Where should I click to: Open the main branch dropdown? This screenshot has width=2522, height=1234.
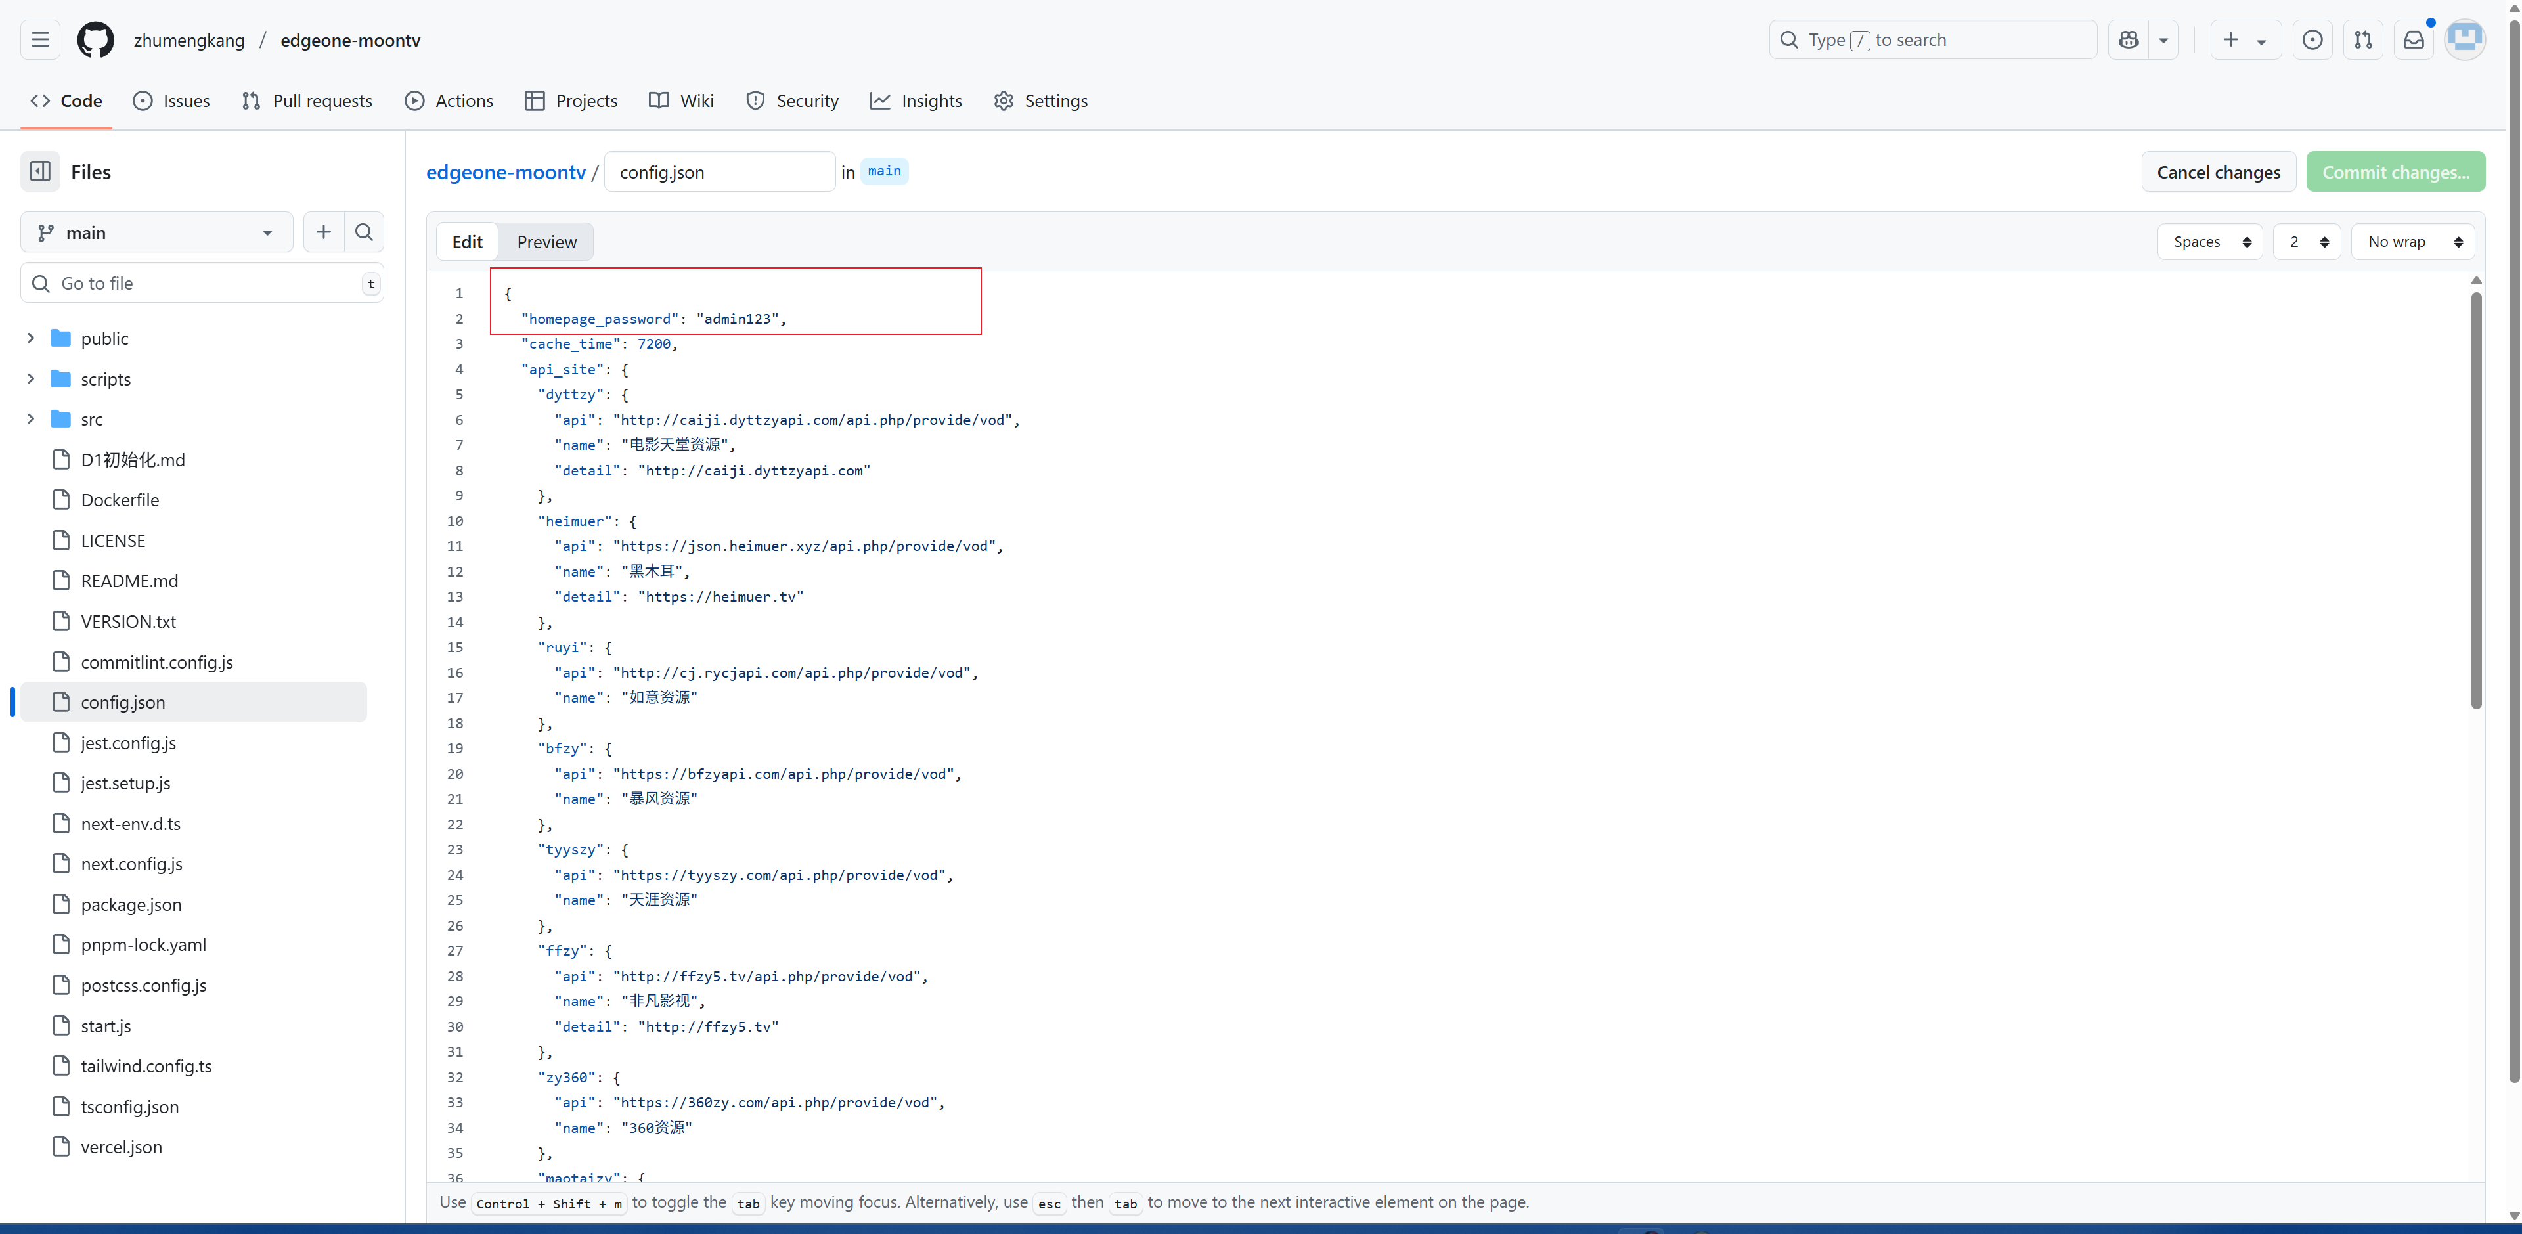coord(157,232)
